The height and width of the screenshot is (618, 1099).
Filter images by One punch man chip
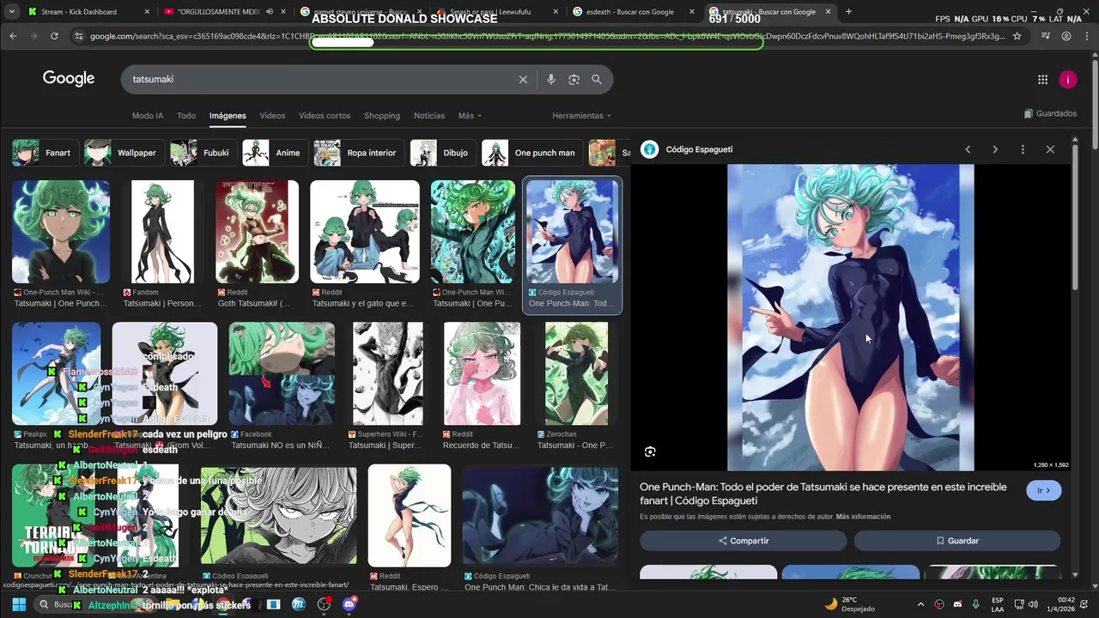click(532, 153)
